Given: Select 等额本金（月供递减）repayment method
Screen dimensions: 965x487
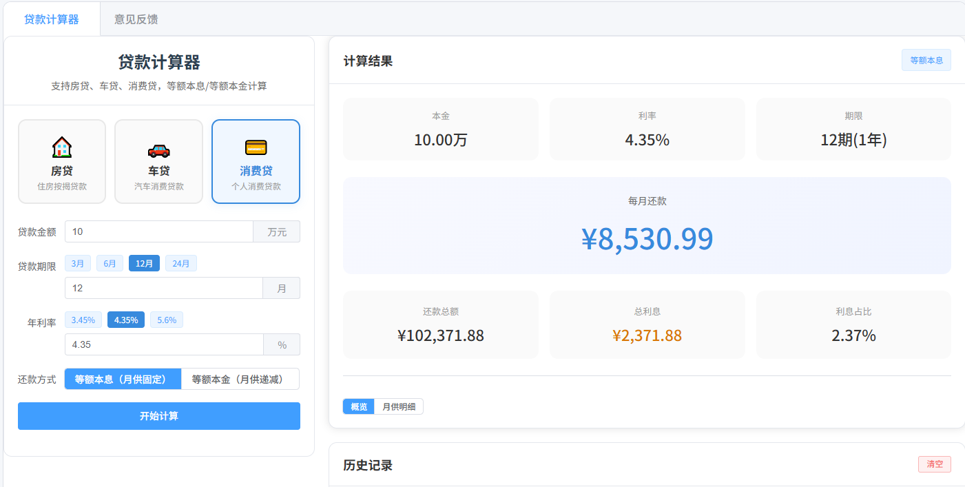Looking at the screenshot, I should 240,379.
